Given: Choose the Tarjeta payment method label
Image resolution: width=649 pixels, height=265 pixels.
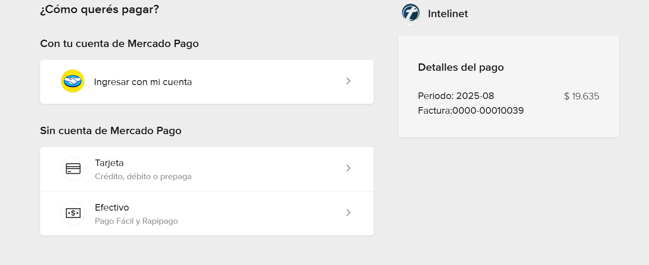Looking at the screenshot, I should [109, 163].
